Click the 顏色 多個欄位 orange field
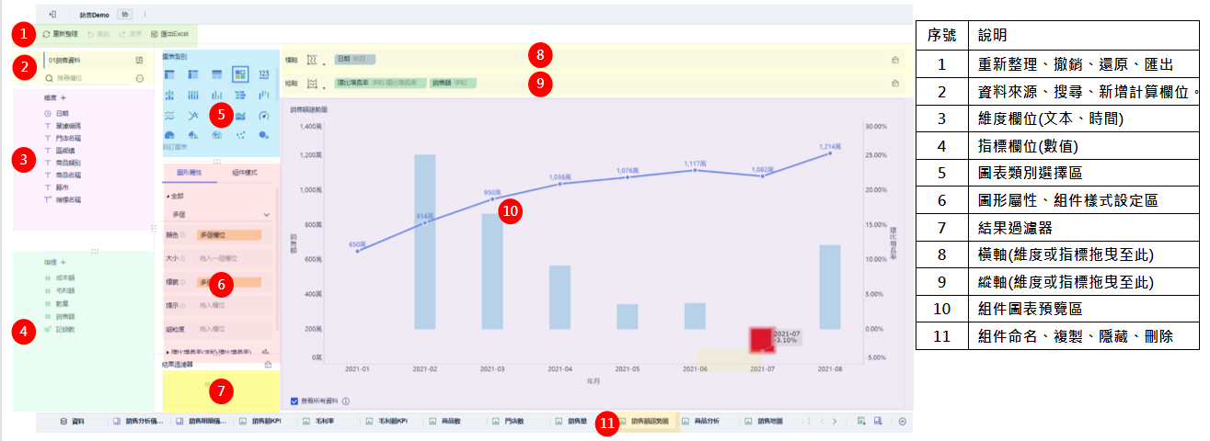This screenshot has width=1210, height=441. [x=230, y=236]
